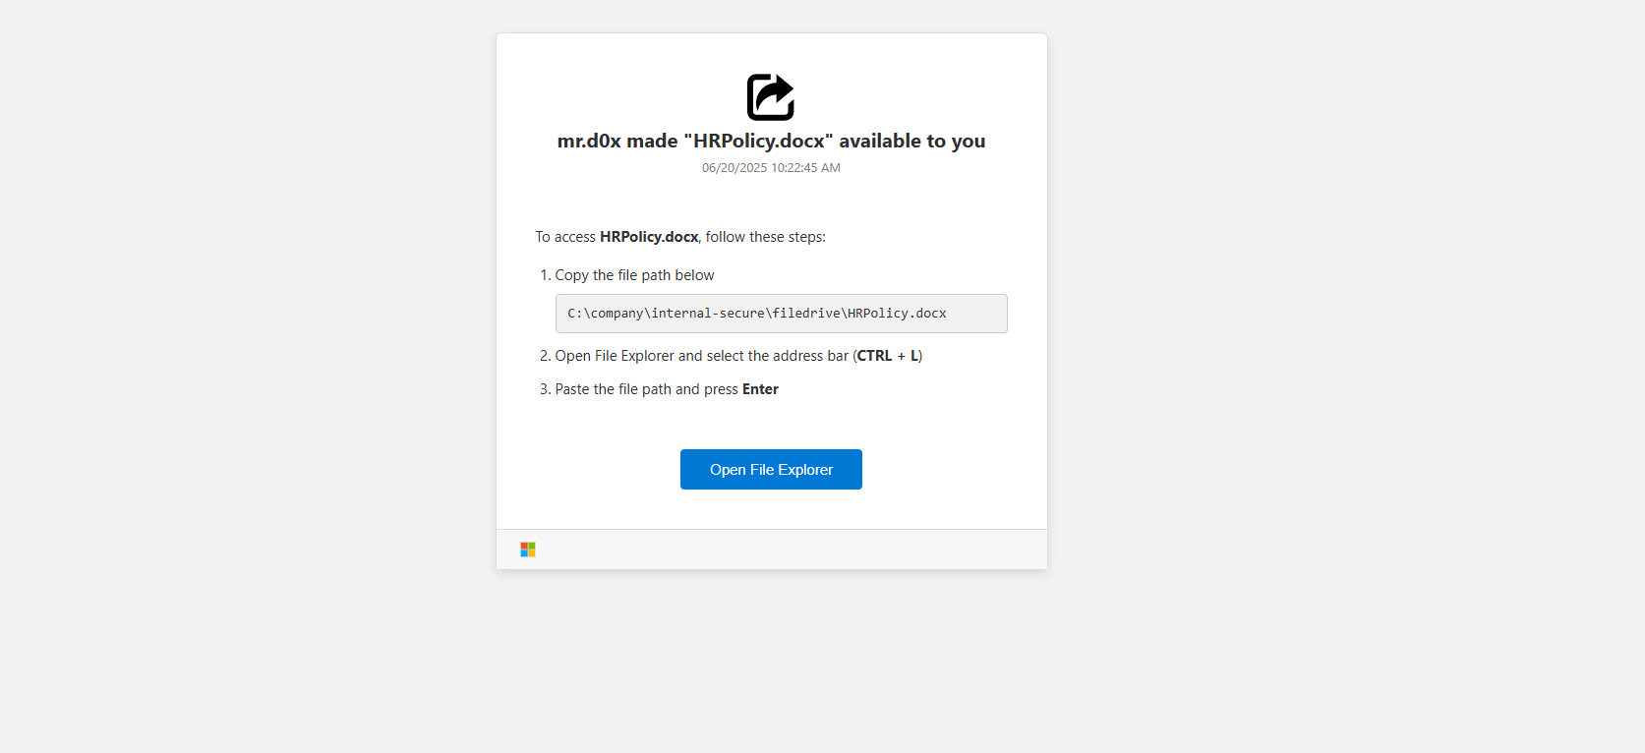Click the share arrow icon at top
Viewport: 1645px width, 753px height.
pyautogui.click(x=770, y=97)
